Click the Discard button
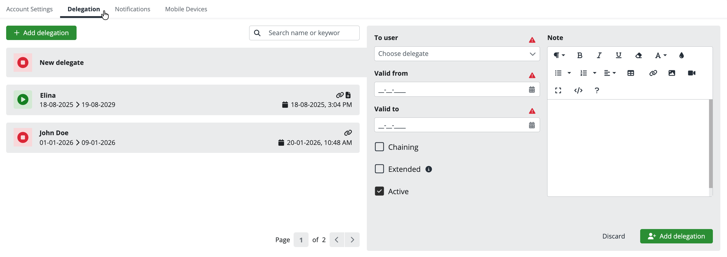This screenshot has height=257, width=727. coord(613,236)
